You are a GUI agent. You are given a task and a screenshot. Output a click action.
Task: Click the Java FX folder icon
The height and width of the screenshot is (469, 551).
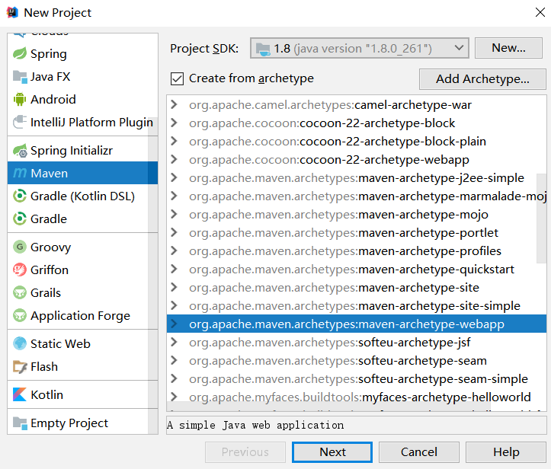20,77
